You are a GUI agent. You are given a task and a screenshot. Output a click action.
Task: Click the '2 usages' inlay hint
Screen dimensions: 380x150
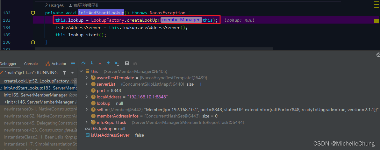tap(54, 5)
